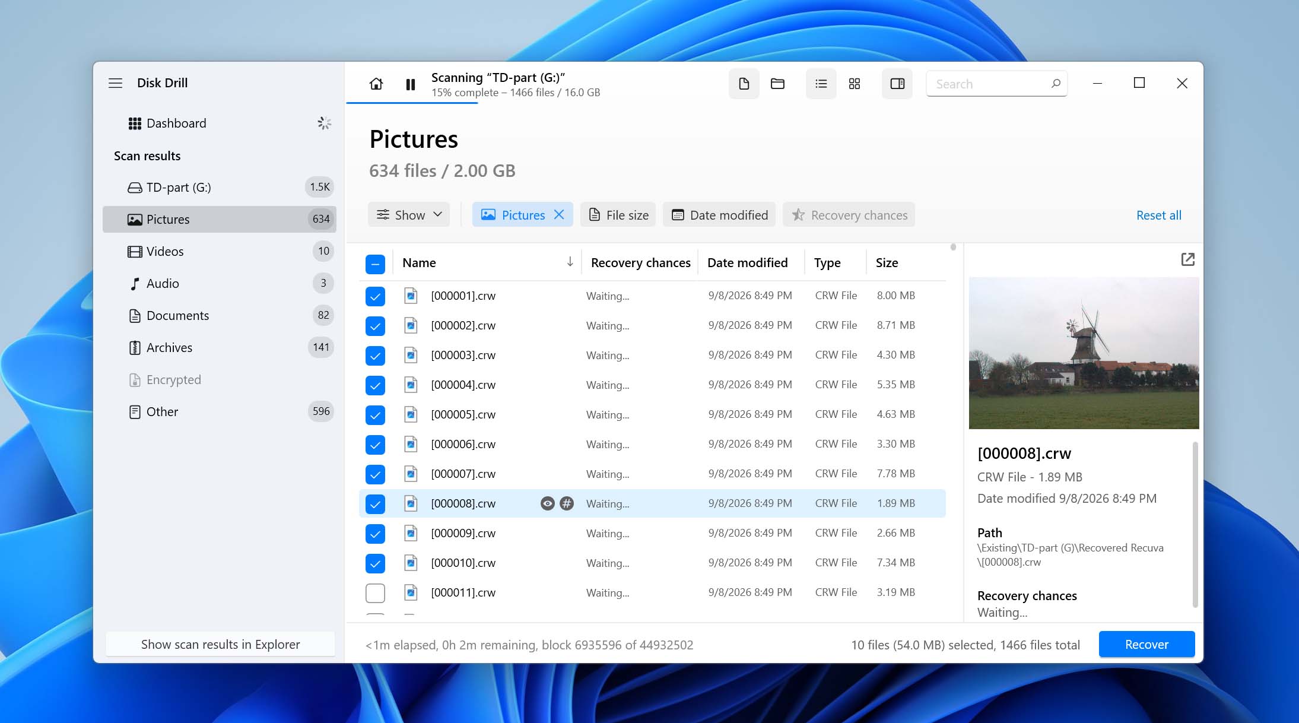Click the windmill preview thumbnail
Screen dimensions: 1299x723
[x=1084, y=353]
